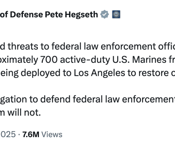Screen dimensions: 175x141
Task: Click the line reading defend federal law enforcement
Action: click(87, 99)
